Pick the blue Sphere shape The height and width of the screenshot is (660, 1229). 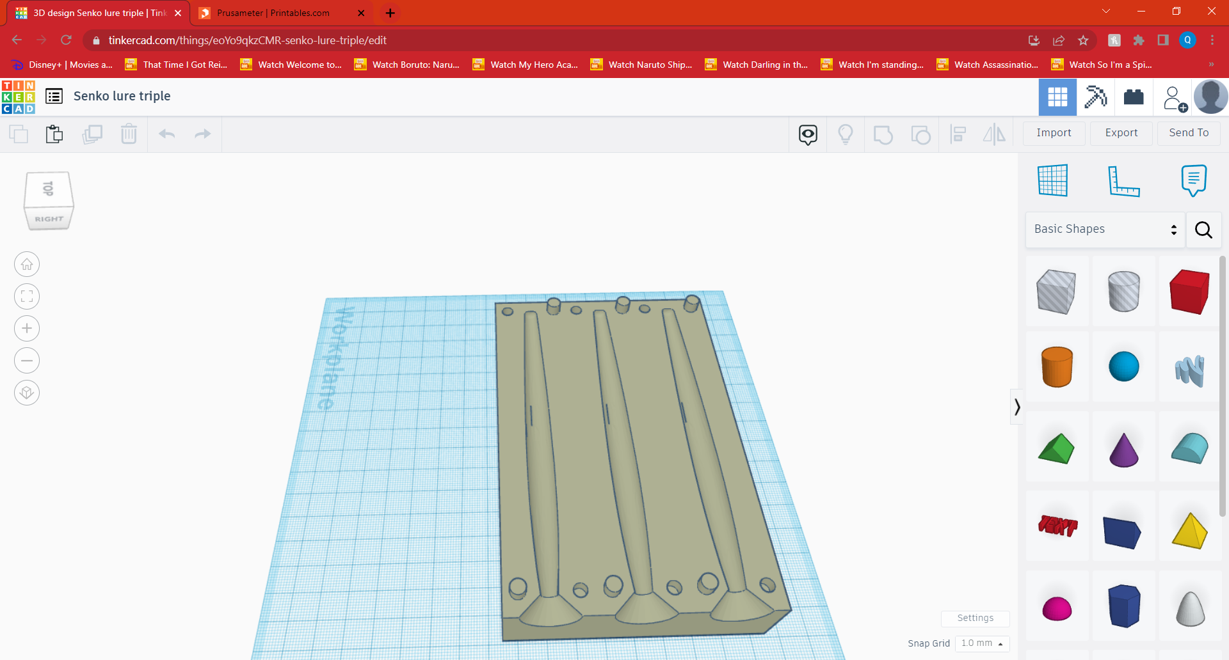[x=1124, y=366]
